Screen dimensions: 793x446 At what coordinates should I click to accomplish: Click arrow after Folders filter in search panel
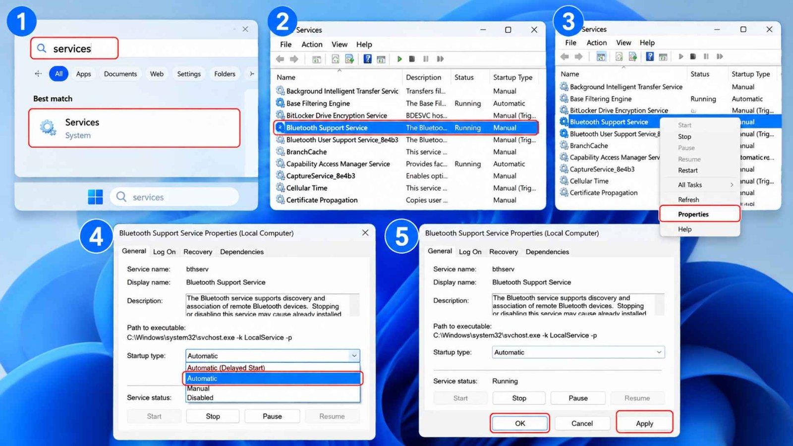pos(252,74)
